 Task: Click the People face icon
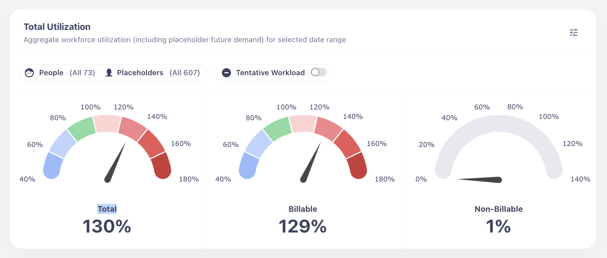pyautogui.click(x=29, y=73)
